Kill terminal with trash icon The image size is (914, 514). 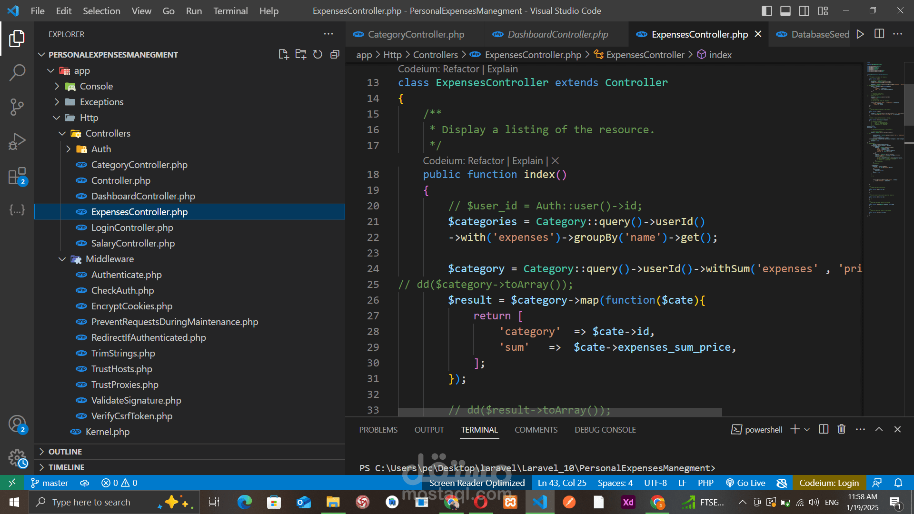841,429
